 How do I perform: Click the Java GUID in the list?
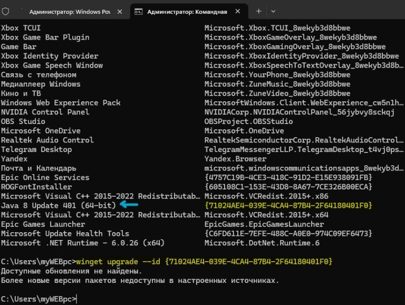pyautogui.click(x=288, y=205)
